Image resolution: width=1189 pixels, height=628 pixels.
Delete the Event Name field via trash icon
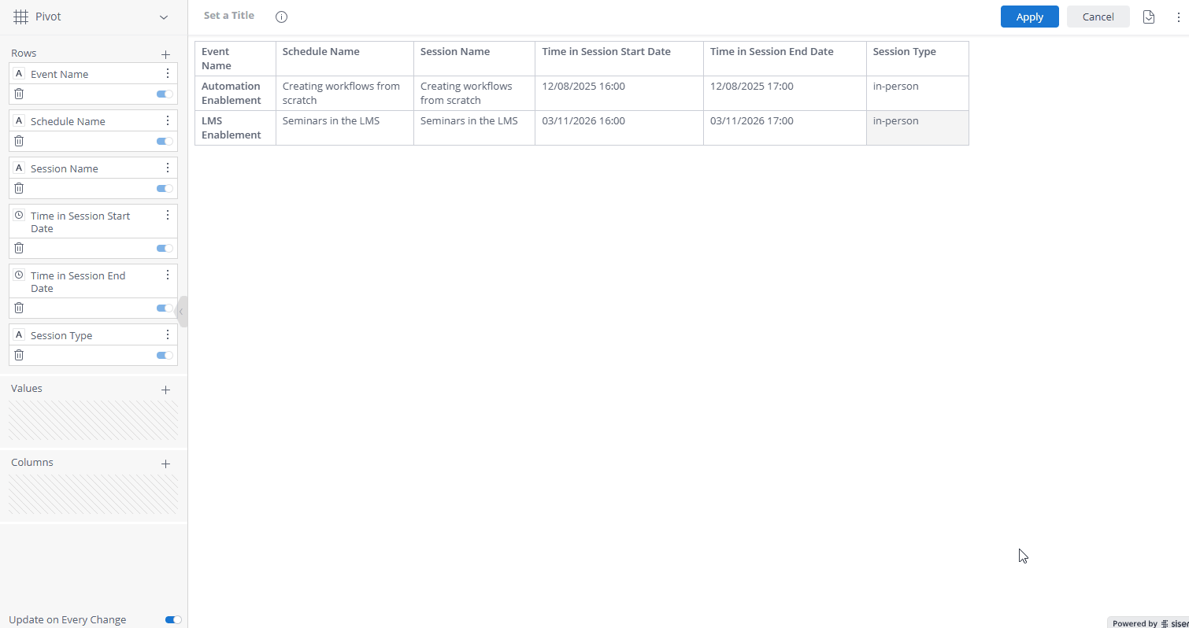(x=18, y=93)
